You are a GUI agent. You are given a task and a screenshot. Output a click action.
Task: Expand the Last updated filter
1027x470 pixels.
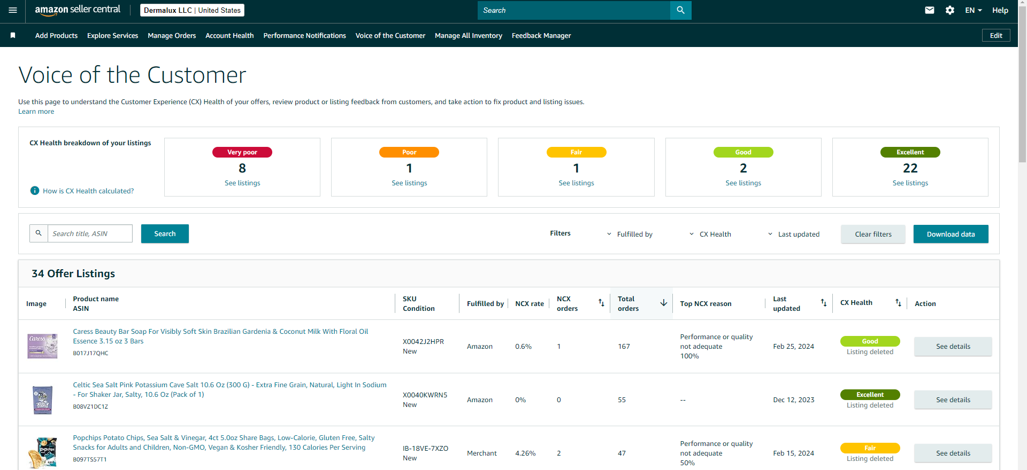coord(793,234)
